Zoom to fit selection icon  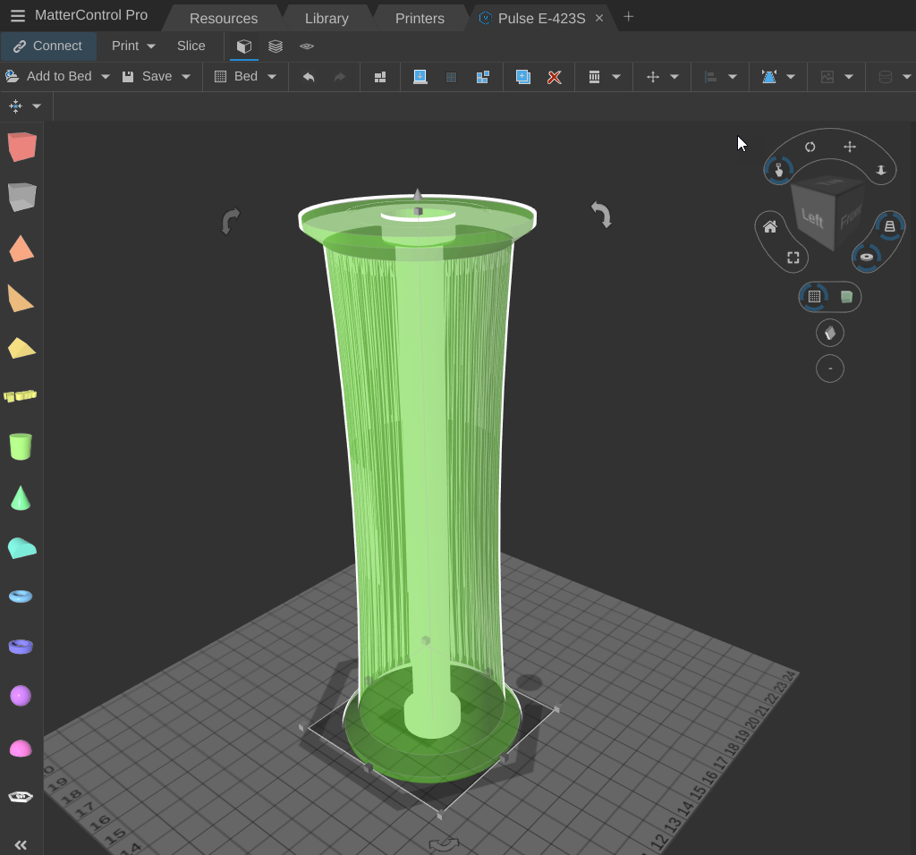click(x=793, y=258)
